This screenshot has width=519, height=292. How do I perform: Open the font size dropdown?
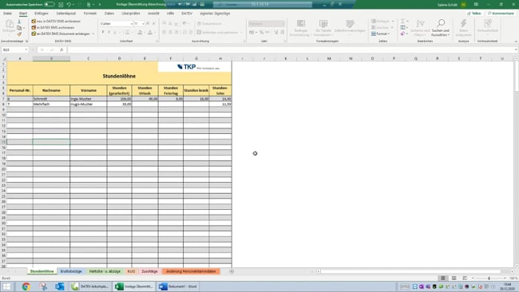tap(143, 24)
